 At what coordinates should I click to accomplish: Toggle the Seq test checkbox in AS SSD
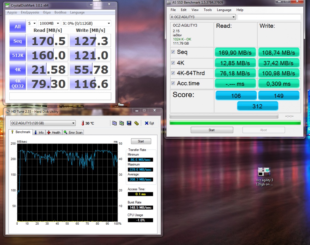(x=173, y=52)
